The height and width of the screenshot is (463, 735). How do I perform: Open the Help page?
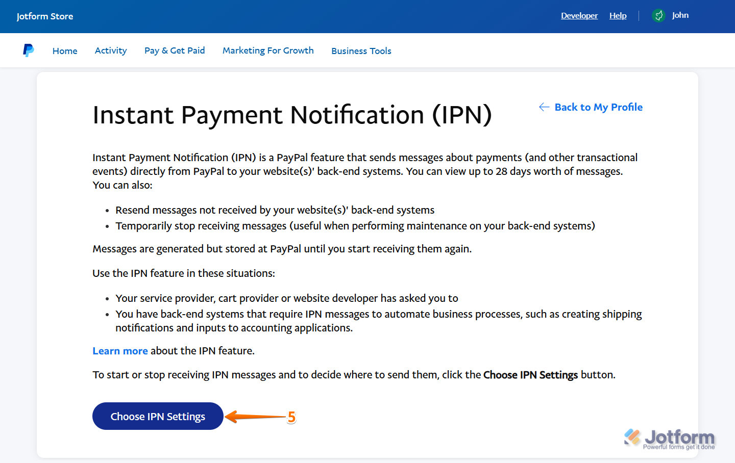click(x=618, y=15)
